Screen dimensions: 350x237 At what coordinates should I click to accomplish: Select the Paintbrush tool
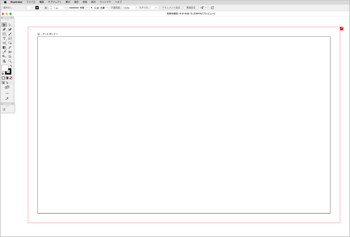click(x=10, y=34)
